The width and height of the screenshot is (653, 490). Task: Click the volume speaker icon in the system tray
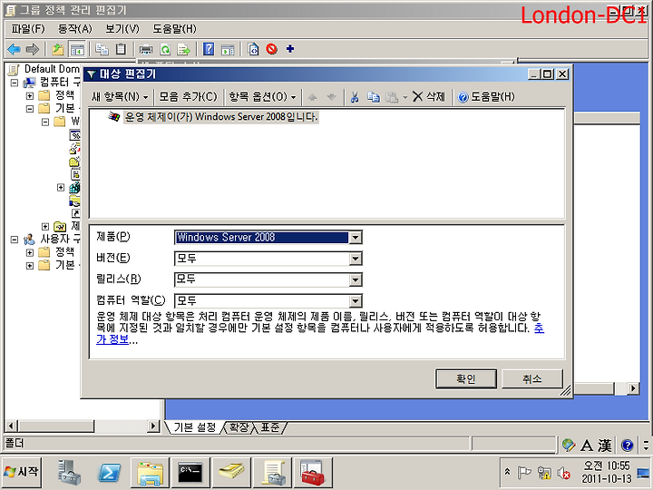pyautogui.click(x=564, y=473)
